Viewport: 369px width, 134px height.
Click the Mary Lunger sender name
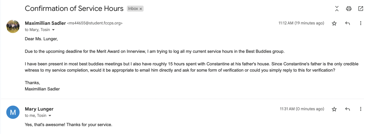tap(39, 109)
